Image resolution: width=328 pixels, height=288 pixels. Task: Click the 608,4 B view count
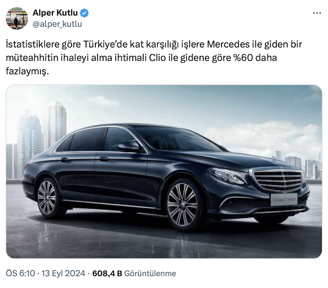coord(107,274)
